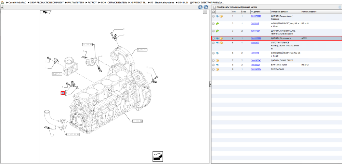Viewport: 342px width, 164px height.
Task: Open part number 504358286 link
Action: tap(256, 38)
